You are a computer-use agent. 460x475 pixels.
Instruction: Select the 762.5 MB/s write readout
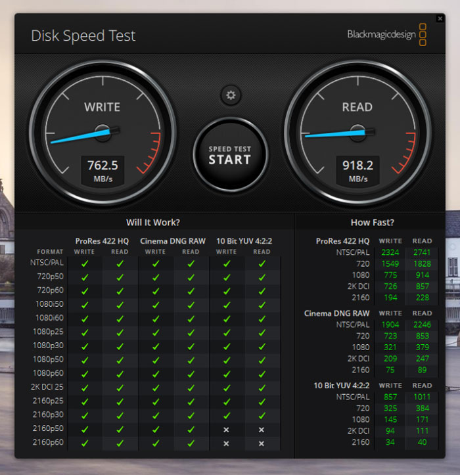click(103, 171)
